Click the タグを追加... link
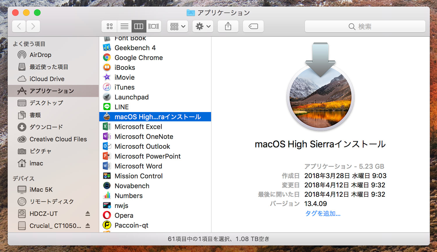The width and height of the screenshot is (437, 252). pyautogui.click(x=323, y=214)
